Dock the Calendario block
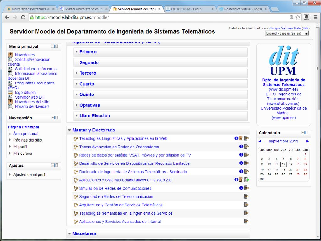The width and height of the screenshot is (321, 241). pos(306,133)
